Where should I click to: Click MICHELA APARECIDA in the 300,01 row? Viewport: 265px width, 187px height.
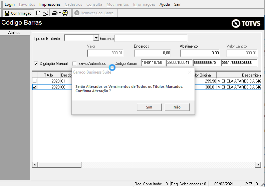tap(239, 87)
